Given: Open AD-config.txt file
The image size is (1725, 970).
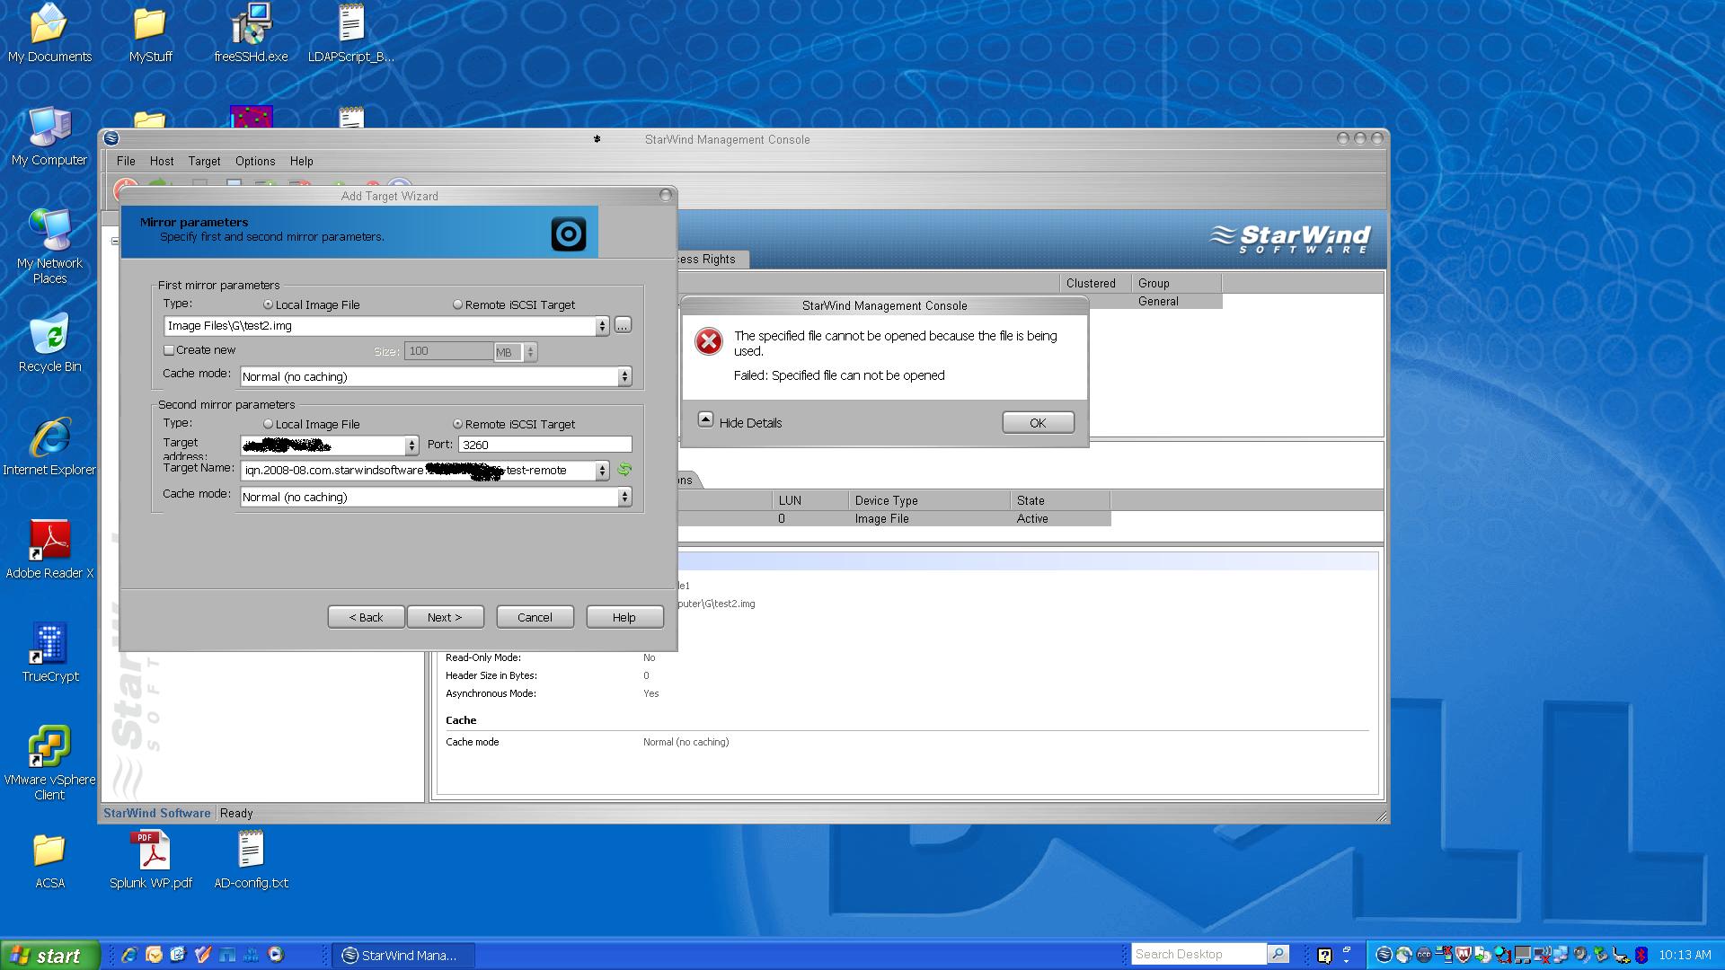Looking at the screenshot, I should (x=251, y=860).
